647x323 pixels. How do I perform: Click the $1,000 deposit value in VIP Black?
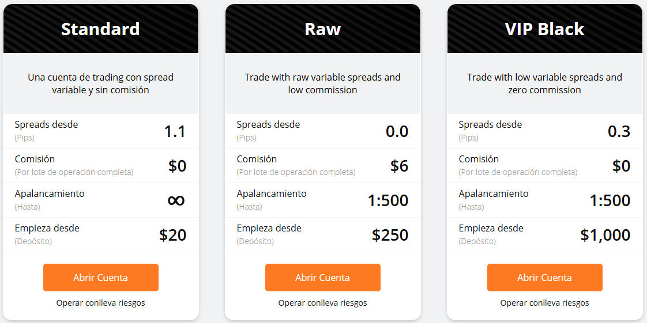(605, 235)
